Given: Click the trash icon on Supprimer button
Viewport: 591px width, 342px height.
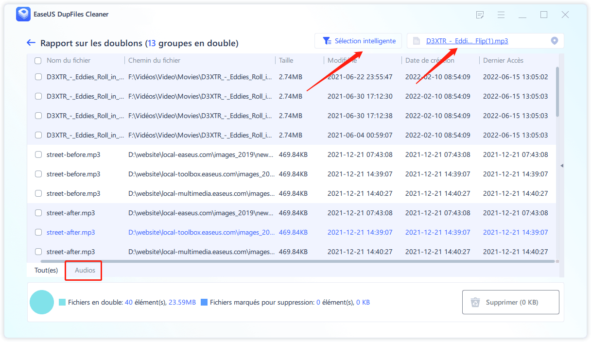Looking at the screenshot, I should pyautogui.click(x=475, y=303).
